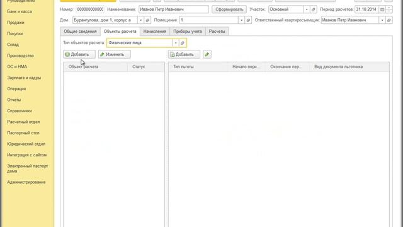Click Вид документа льготника column header

coord(349,67)
